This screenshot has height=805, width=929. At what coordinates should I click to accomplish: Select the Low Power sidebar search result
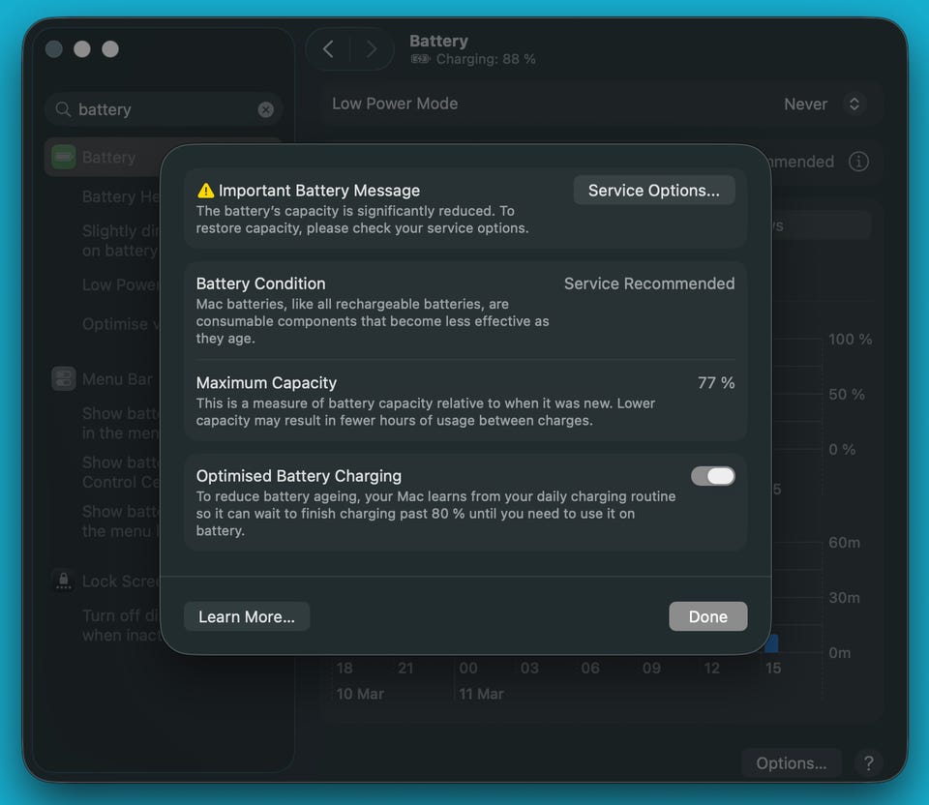click(121, 285)
